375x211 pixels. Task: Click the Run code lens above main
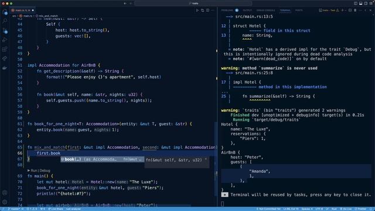click(x=34, y=171)
